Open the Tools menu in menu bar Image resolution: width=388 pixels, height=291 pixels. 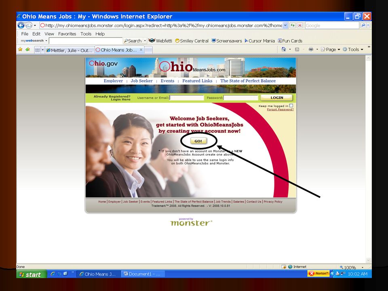point(86,34)
